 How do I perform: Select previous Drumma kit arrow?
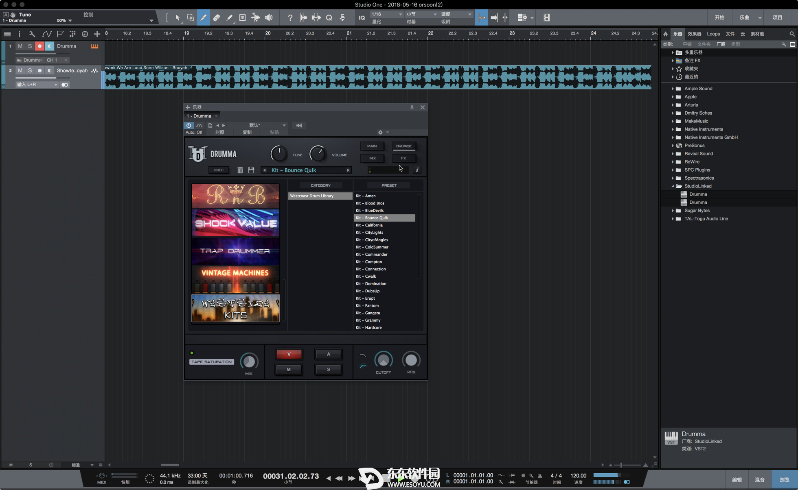coord(265,170)
